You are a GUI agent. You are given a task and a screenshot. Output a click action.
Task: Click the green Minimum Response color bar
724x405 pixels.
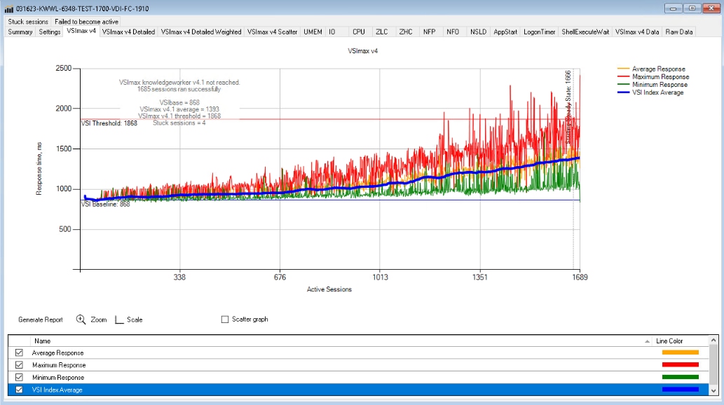681,377
